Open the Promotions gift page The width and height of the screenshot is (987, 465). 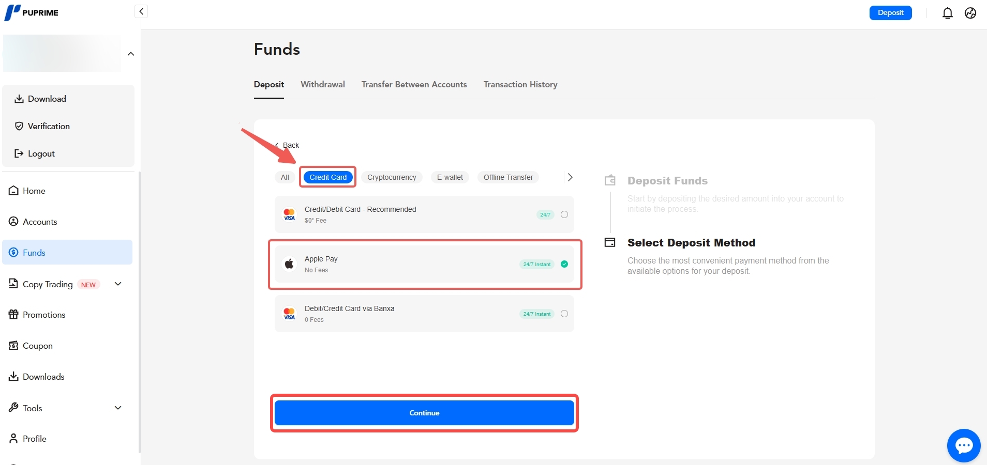(x=44, y=315)
